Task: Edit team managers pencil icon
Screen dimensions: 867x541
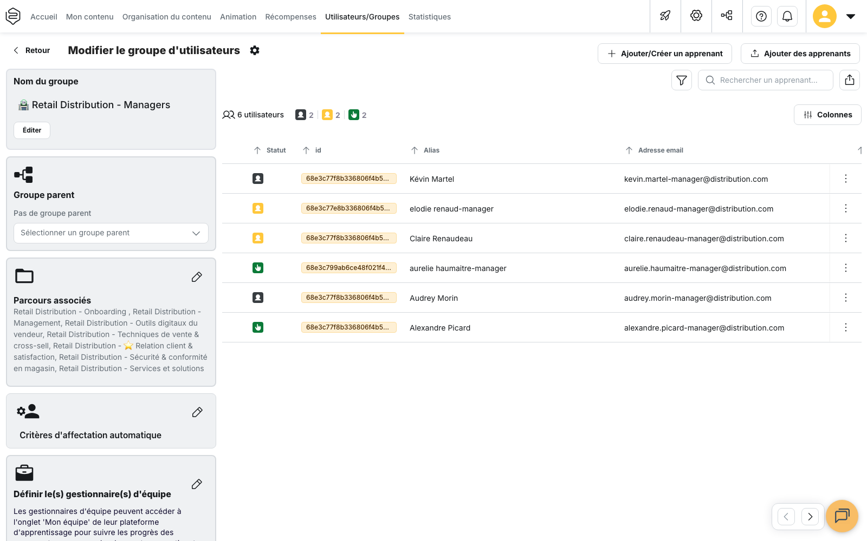Action: [197, 484]
